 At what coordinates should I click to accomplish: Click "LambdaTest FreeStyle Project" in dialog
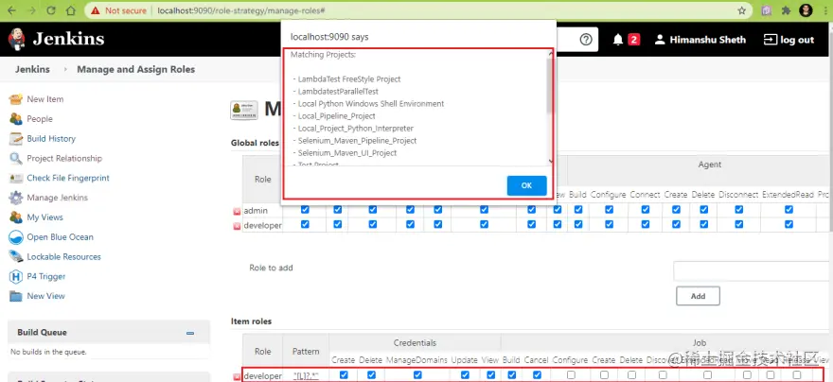[x=349, y=79]
